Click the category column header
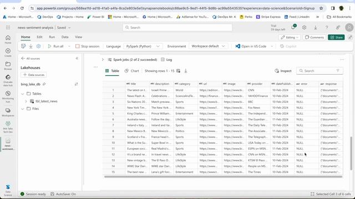355x199 pixels. 185,84
